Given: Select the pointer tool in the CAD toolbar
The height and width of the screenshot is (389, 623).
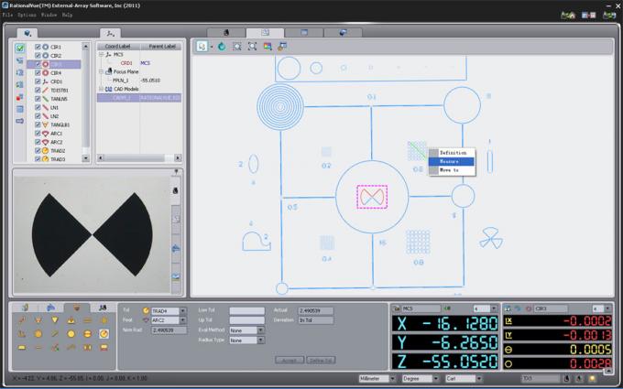Looking at the screenshot, I should (x=202, y=47).
